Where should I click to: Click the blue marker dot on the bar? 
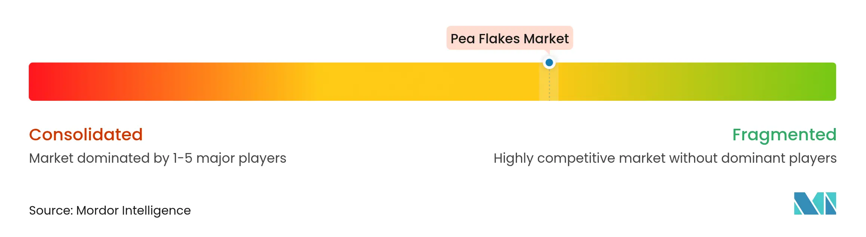549,63
